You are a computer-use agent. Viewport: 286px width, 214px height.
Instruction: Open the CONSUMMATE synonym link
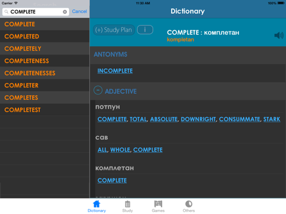pos(240,119)
